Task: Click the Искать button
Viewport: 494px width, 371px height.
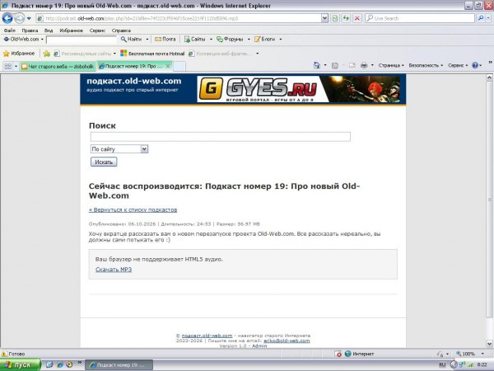Action: (x=104, y=162)
